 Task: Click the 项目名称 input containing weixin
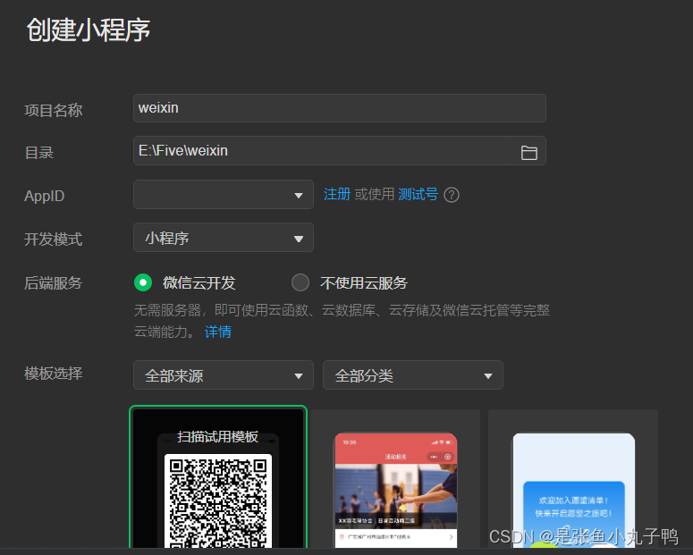(340, 108)
